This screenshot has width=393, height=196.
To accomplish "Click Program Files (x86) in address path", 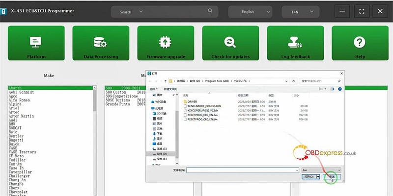I will 216,81.
